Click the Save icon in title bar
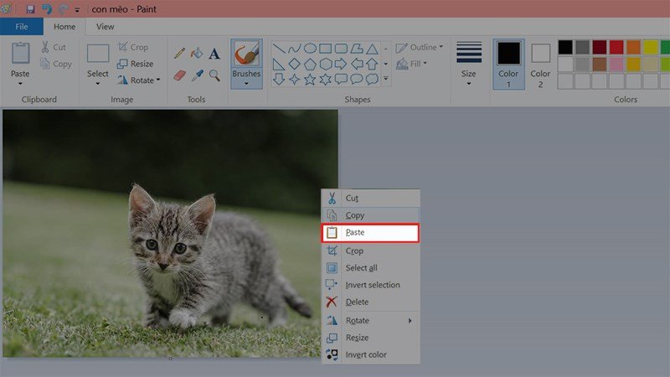 (31, 9)
